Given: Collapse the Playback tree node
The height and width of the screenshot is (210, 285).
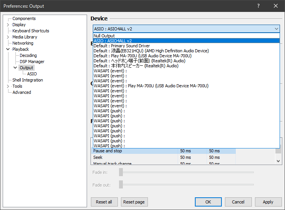Looking at the screenshot, I should (8, 49).
